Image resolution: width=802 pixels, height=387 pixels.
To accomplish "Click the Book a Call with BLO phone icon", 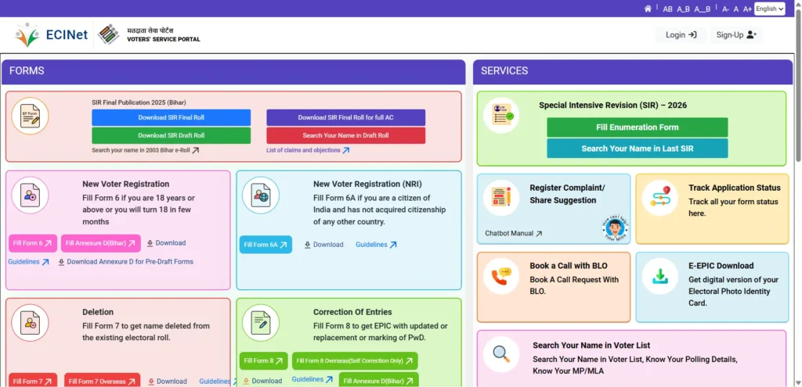I will tap(501, 276).
